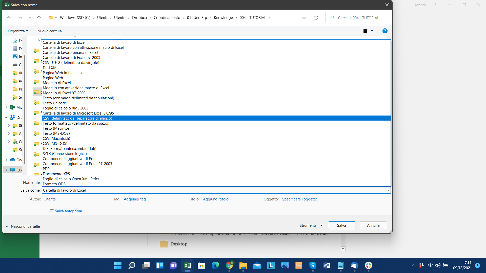Click Aggiungi tag field
The height and width of the screenshot is (273, 486).
tap(135, 199)
